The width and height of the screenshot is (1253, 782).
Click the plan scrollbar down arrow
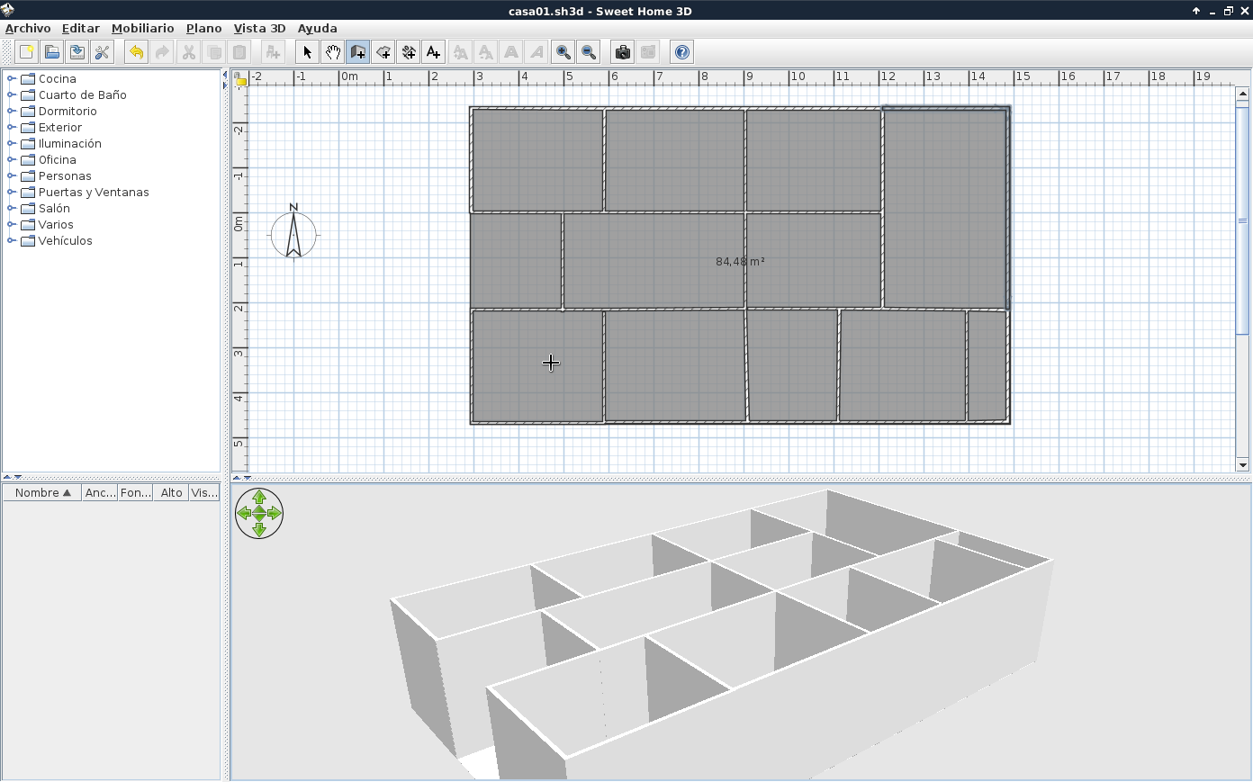[1242, 465]
